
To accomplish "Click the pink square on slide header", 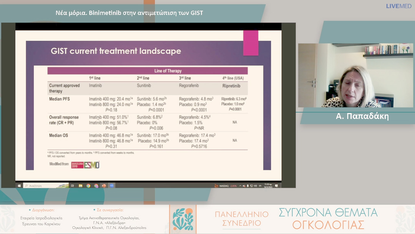I will (251, 43).
